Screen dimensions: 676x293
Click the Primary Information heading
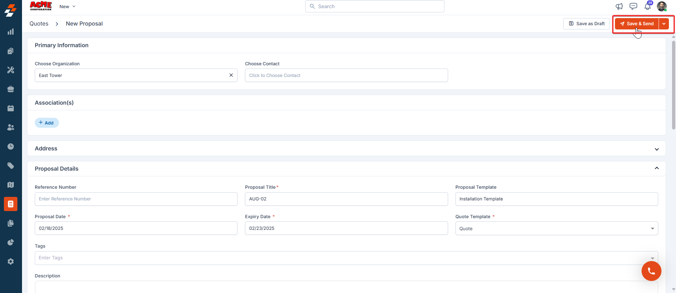point(62,45)
